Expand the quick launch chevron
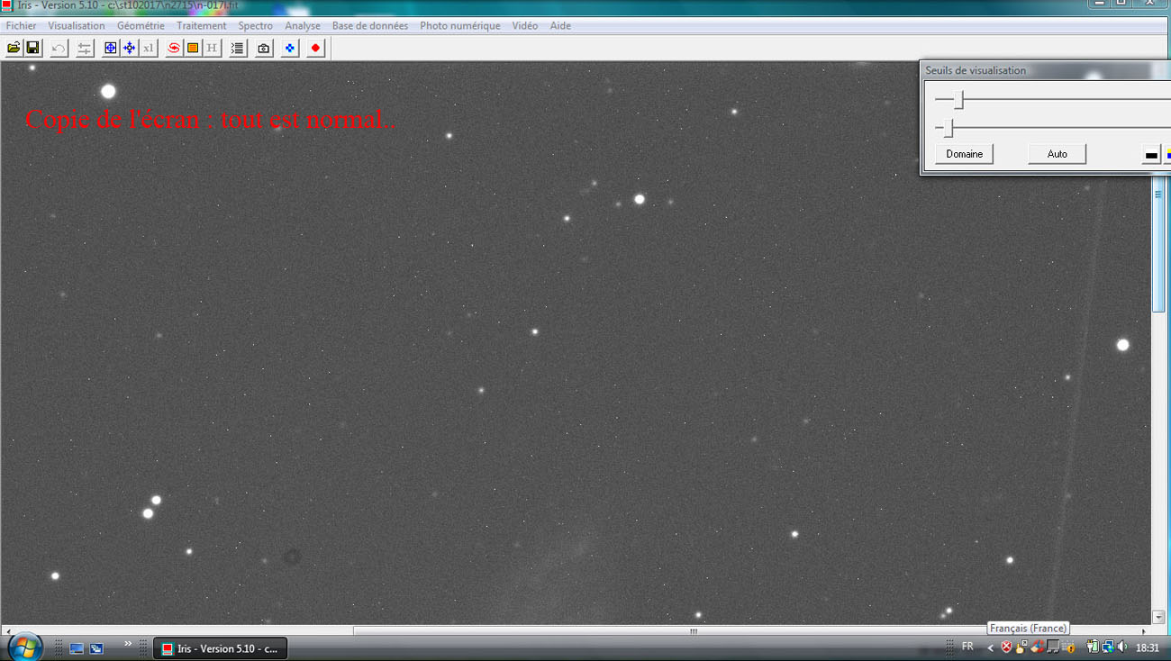Viewport: 1171px width, 661px height. [128, 644]
